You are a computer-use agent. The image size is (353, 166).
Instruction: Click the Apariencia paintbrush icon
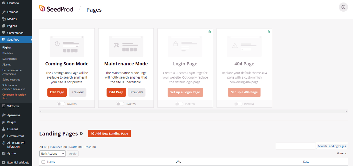[4, 115]
